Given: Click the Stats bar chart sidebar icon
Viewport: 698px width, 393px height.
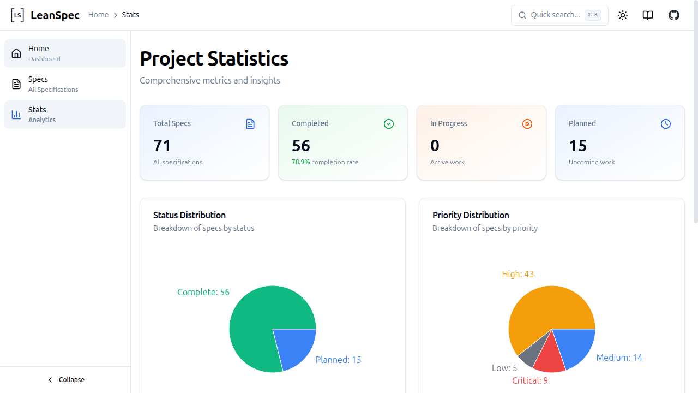Looking at the screenshot, I should [16, 115].
